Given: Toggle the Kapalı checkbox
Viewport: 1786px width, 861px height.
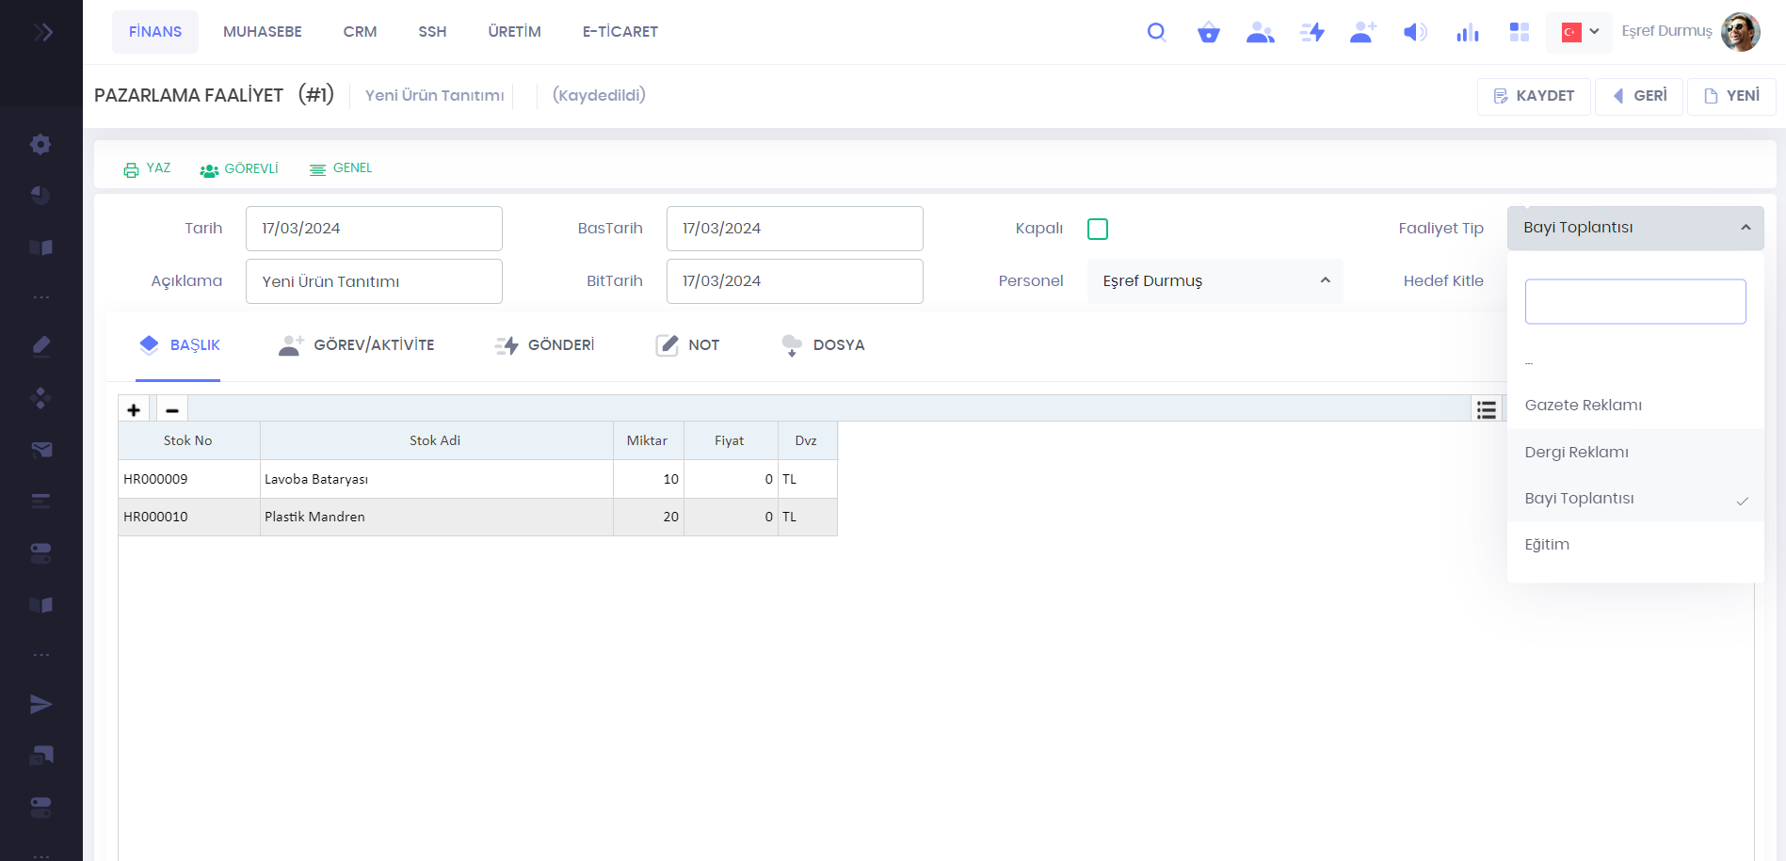Looking at the screenshot, I should point(1097,229).
